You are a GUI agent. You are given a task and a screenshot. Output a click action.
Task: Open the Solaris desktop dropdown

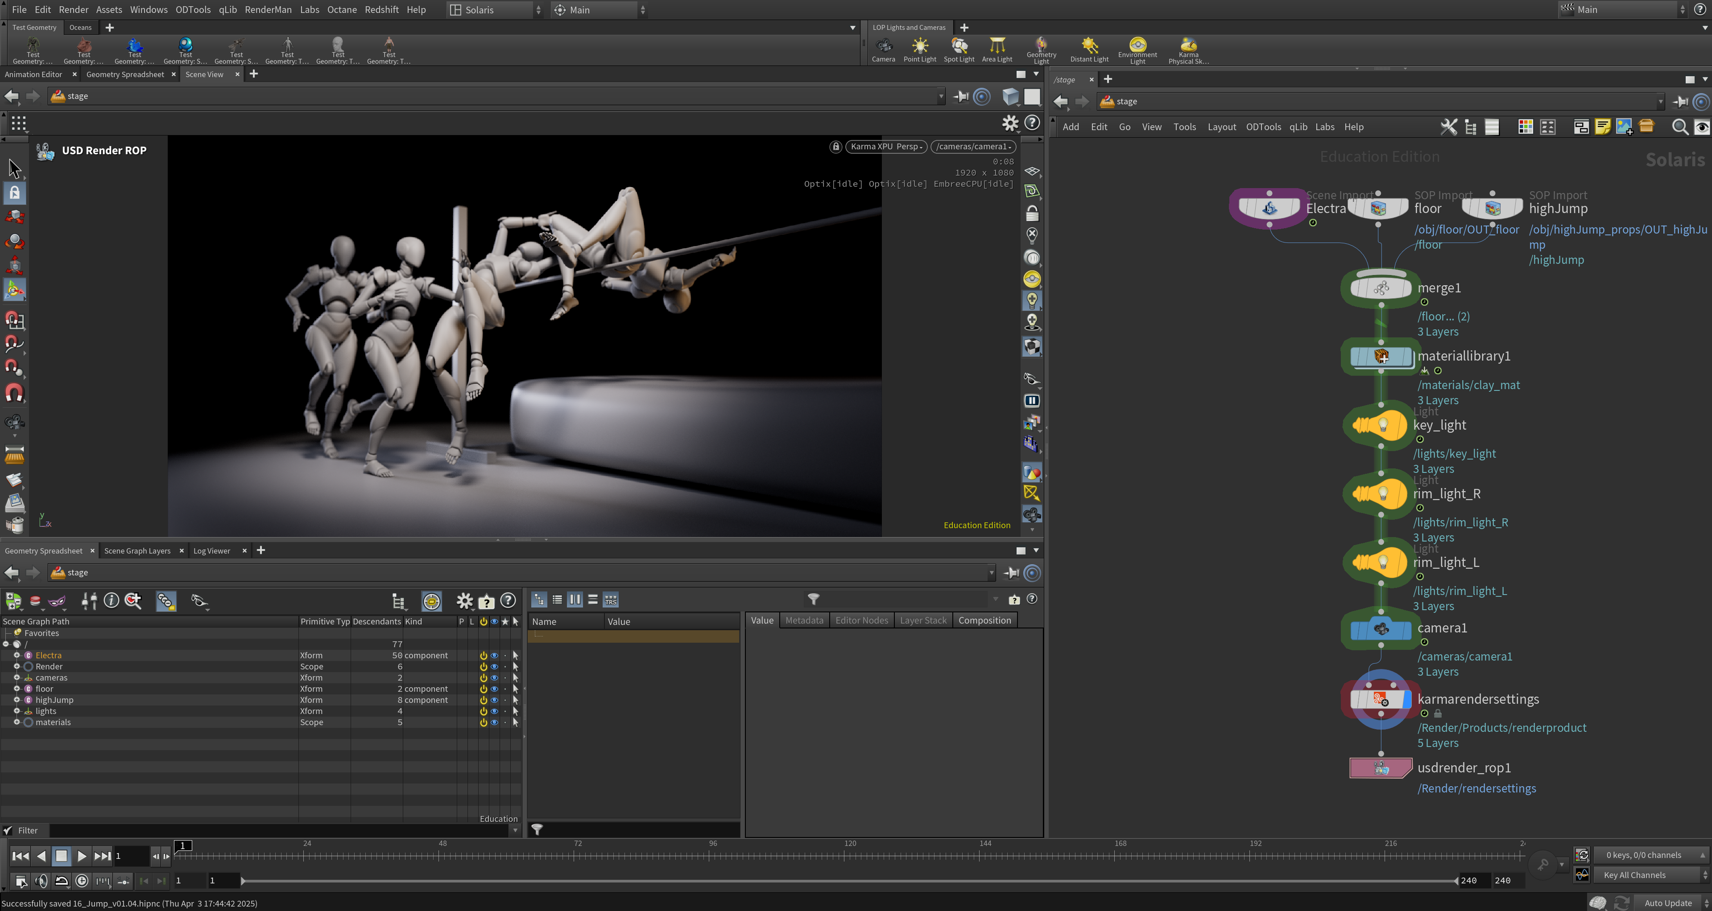pos(495,10)
